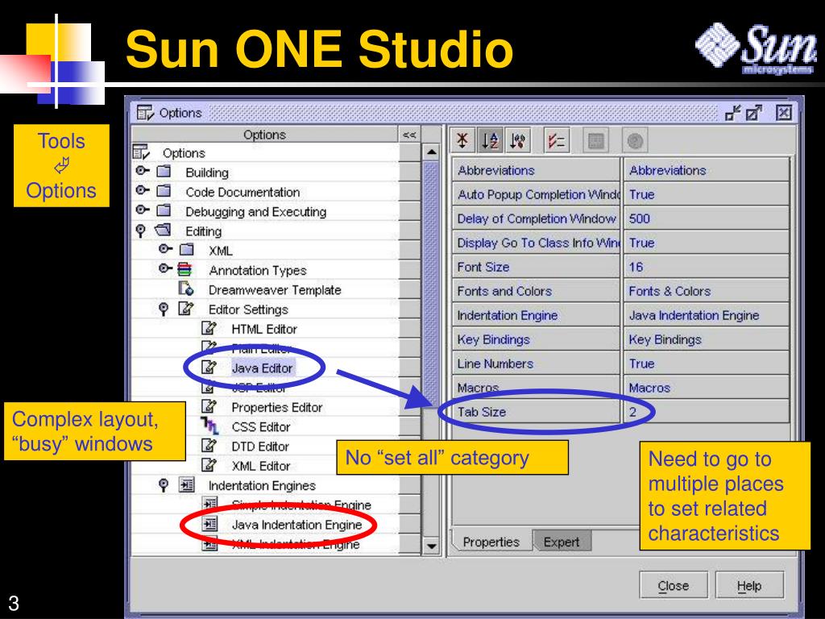Click the Java Indentation Engine icon

[210, 524]
